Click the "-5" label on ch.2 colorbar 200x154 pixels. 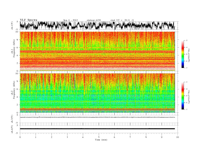[186, 96]
